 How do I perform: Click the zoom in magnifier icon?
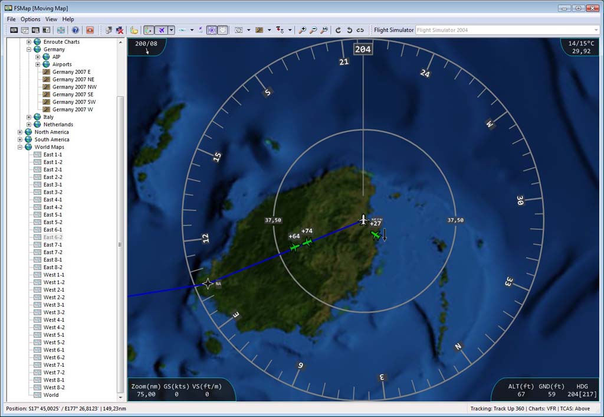303,30
